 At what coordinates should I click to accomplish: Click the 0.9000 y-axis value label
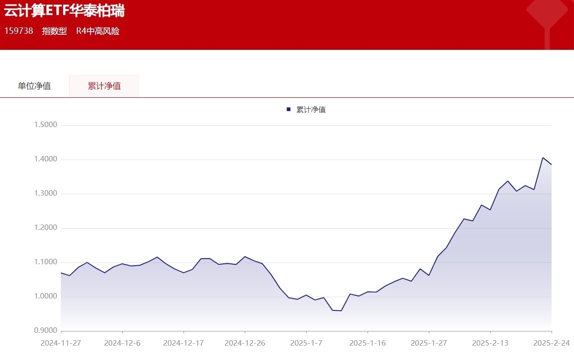click(46, 330)
